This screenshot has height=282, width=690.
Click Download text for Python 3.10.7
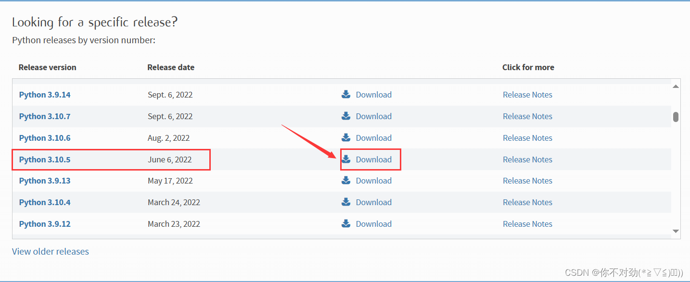tap(374, 116)
